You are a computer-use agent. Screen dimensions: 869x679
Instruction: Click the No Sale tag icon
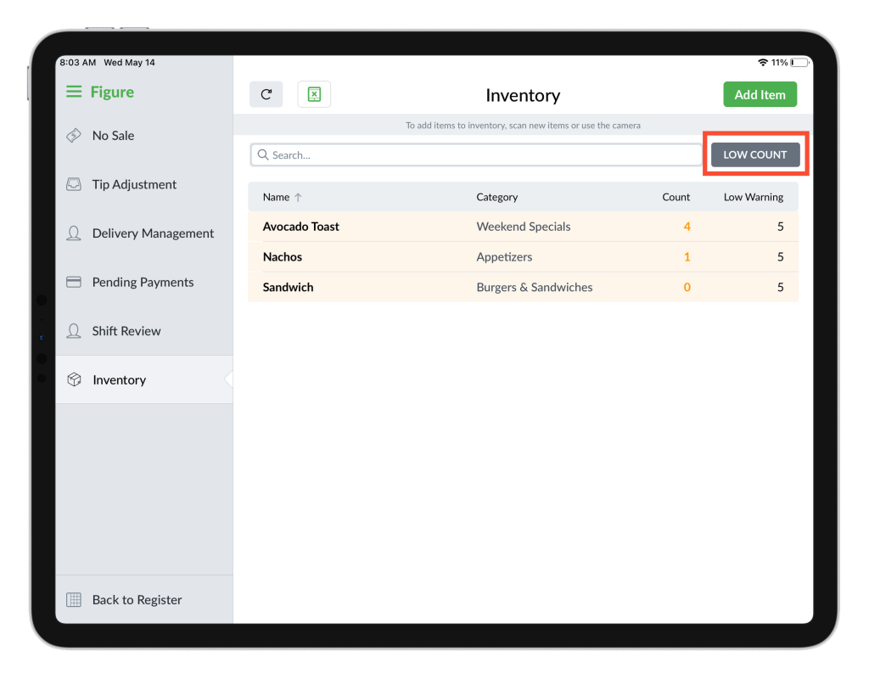pyautogui.click(x=74, y=135)
